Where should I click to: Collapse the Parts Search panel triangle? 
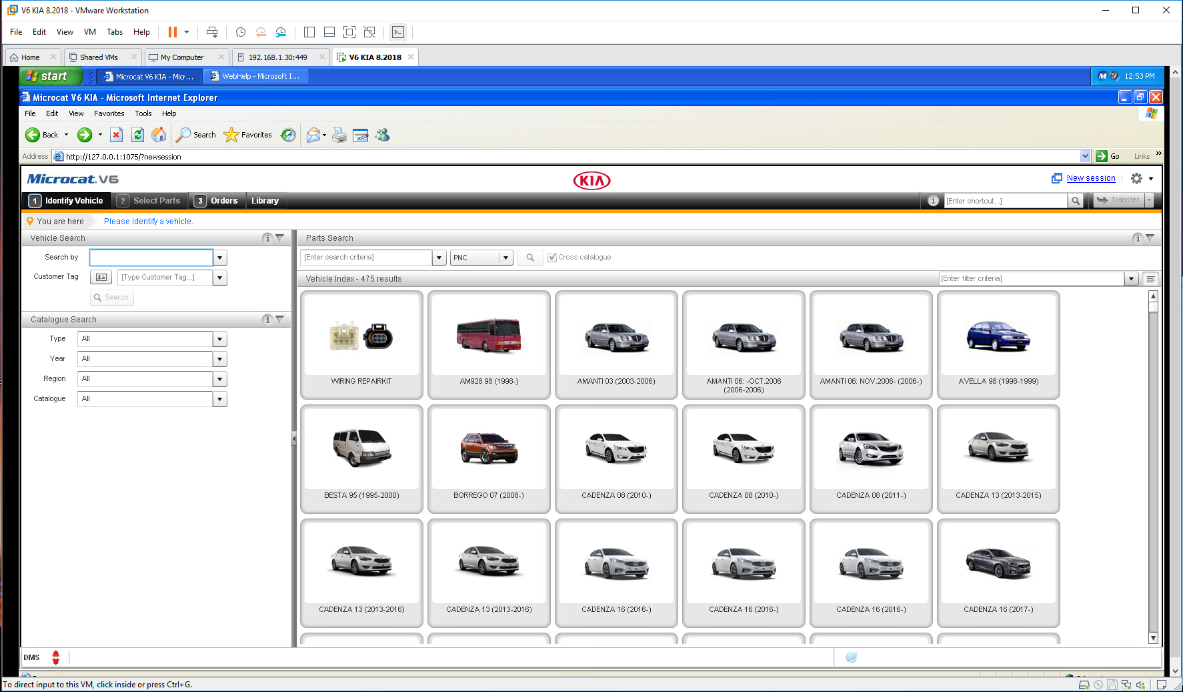(1150, 238)
